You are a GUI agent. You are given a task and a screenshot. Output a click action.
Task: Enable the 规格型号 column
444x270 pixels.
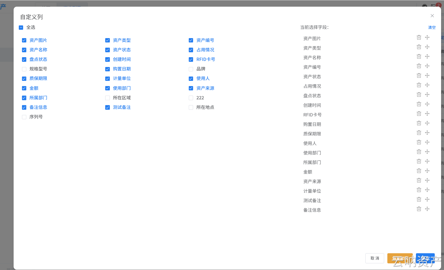pos(24,69)
